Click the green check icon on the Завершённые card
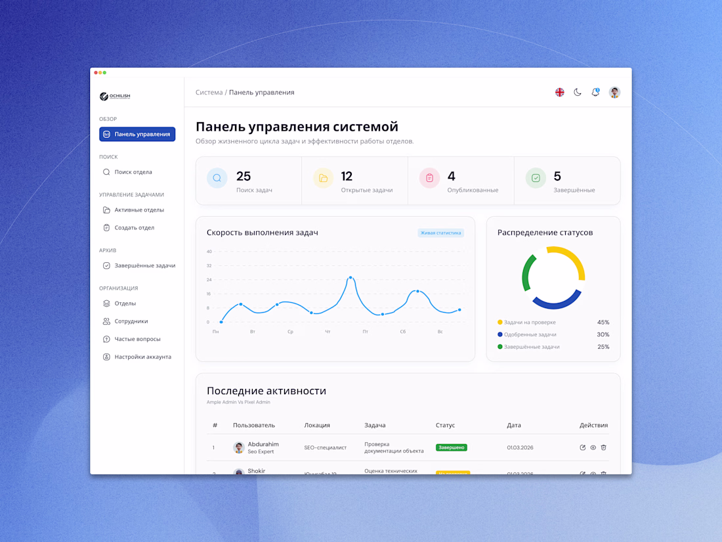Screen dimensions: 722x542 click(x=536, y=178)
